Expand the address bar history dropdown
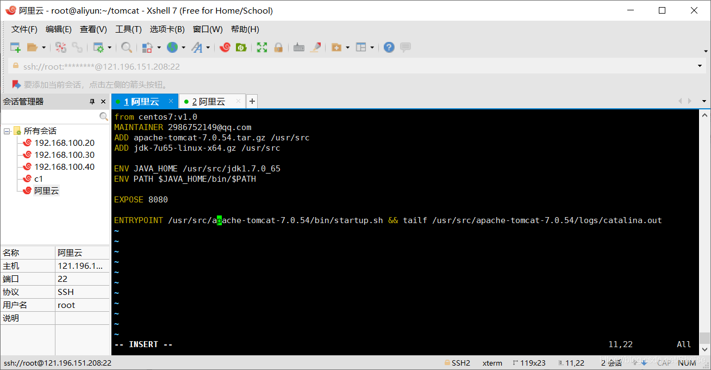711x370 pixels. [x=700, y=66]
